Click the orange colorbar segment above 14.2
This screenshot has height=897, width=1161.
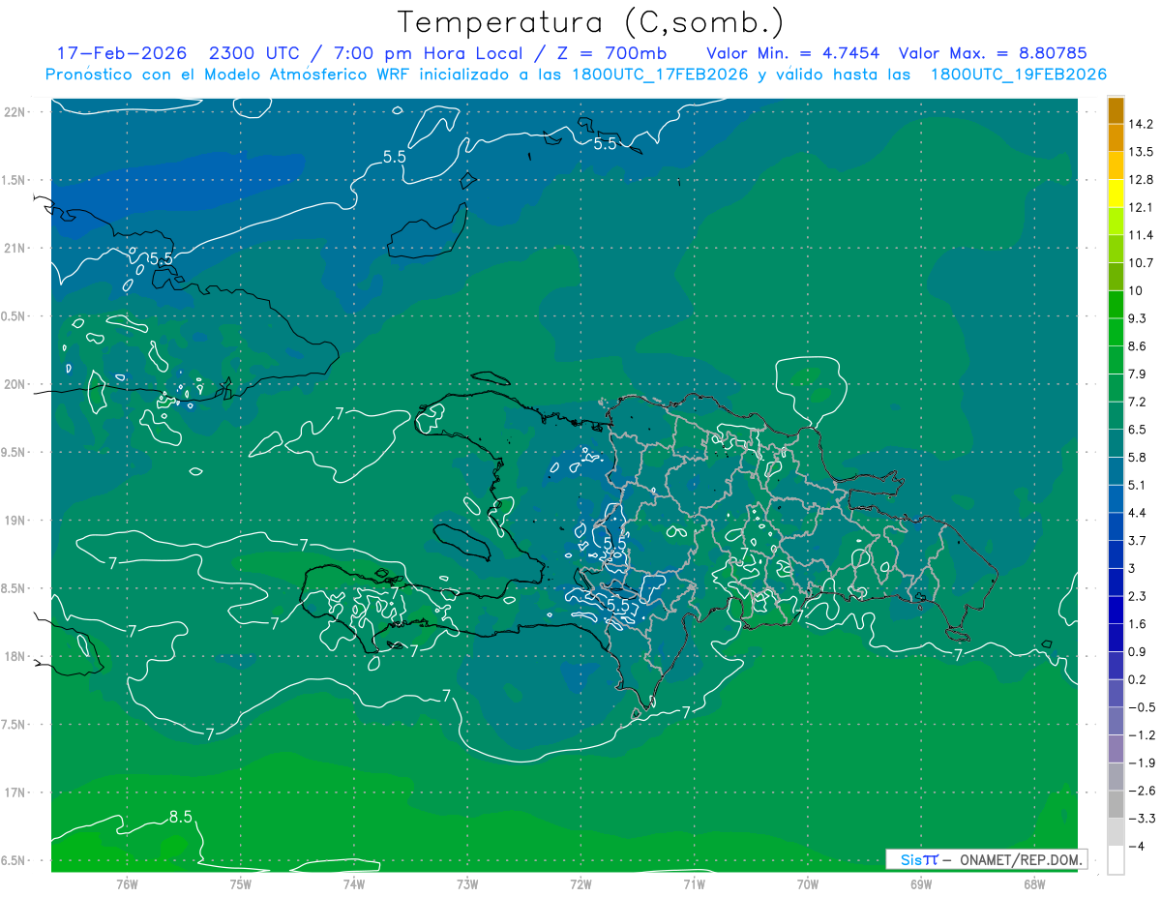[1116, 110]
